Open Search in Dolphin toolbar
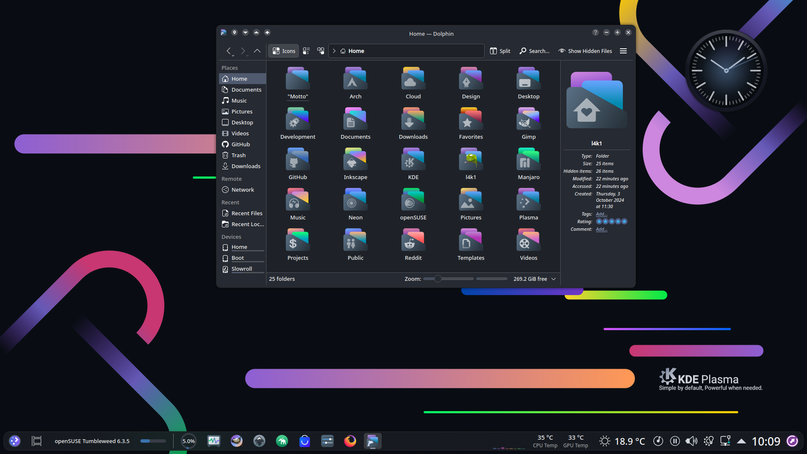 point(534,51)
